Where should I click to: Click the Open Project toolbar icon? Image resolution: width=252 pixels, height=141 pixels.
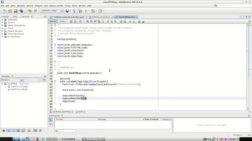coord(16,11)
